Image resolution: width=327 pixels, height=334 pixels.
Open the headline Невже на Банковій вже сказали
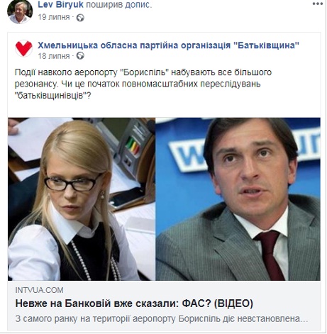(x=134, y=304)
